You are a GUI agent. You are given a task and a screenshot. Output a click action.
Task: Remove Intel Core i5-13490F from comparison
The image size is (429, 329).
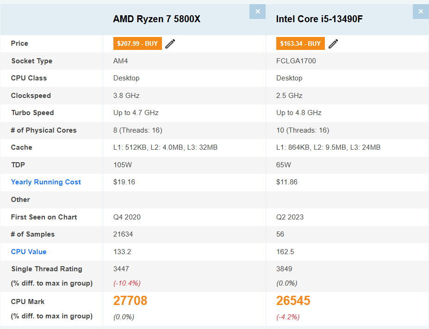[x=420, y=12]
